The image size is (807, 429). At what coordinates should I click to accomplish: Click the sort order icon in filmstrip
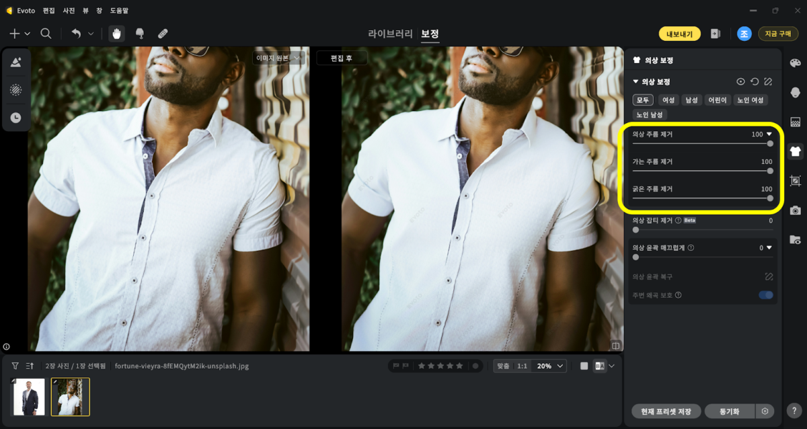pos(30,366)
